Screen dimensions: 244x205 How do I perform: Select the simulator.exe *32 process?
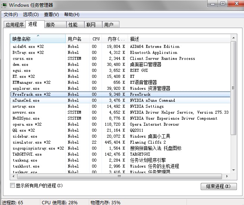(121, 142)
